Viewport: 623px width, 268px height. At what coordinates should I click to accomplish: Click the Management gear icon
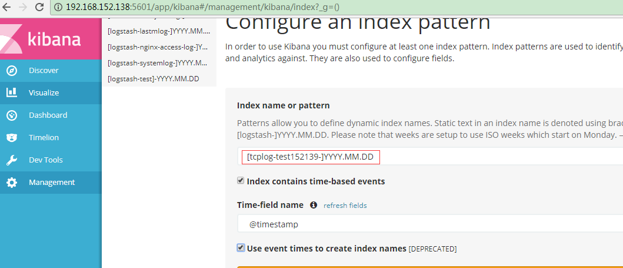(12, 183)
